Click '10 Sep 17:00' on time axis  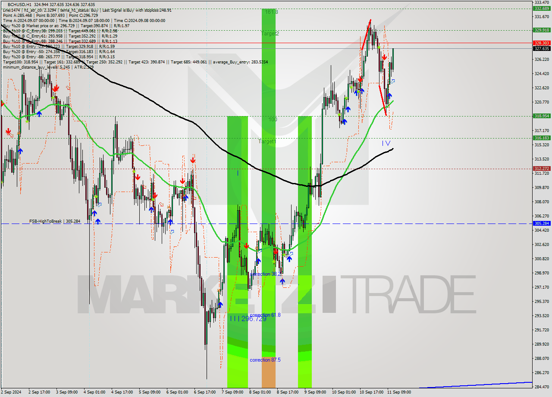click(x=371, y=392)
